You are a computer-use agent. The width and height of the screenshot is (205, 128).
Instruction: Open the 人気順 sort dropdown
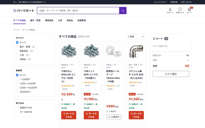pos(136,37)
